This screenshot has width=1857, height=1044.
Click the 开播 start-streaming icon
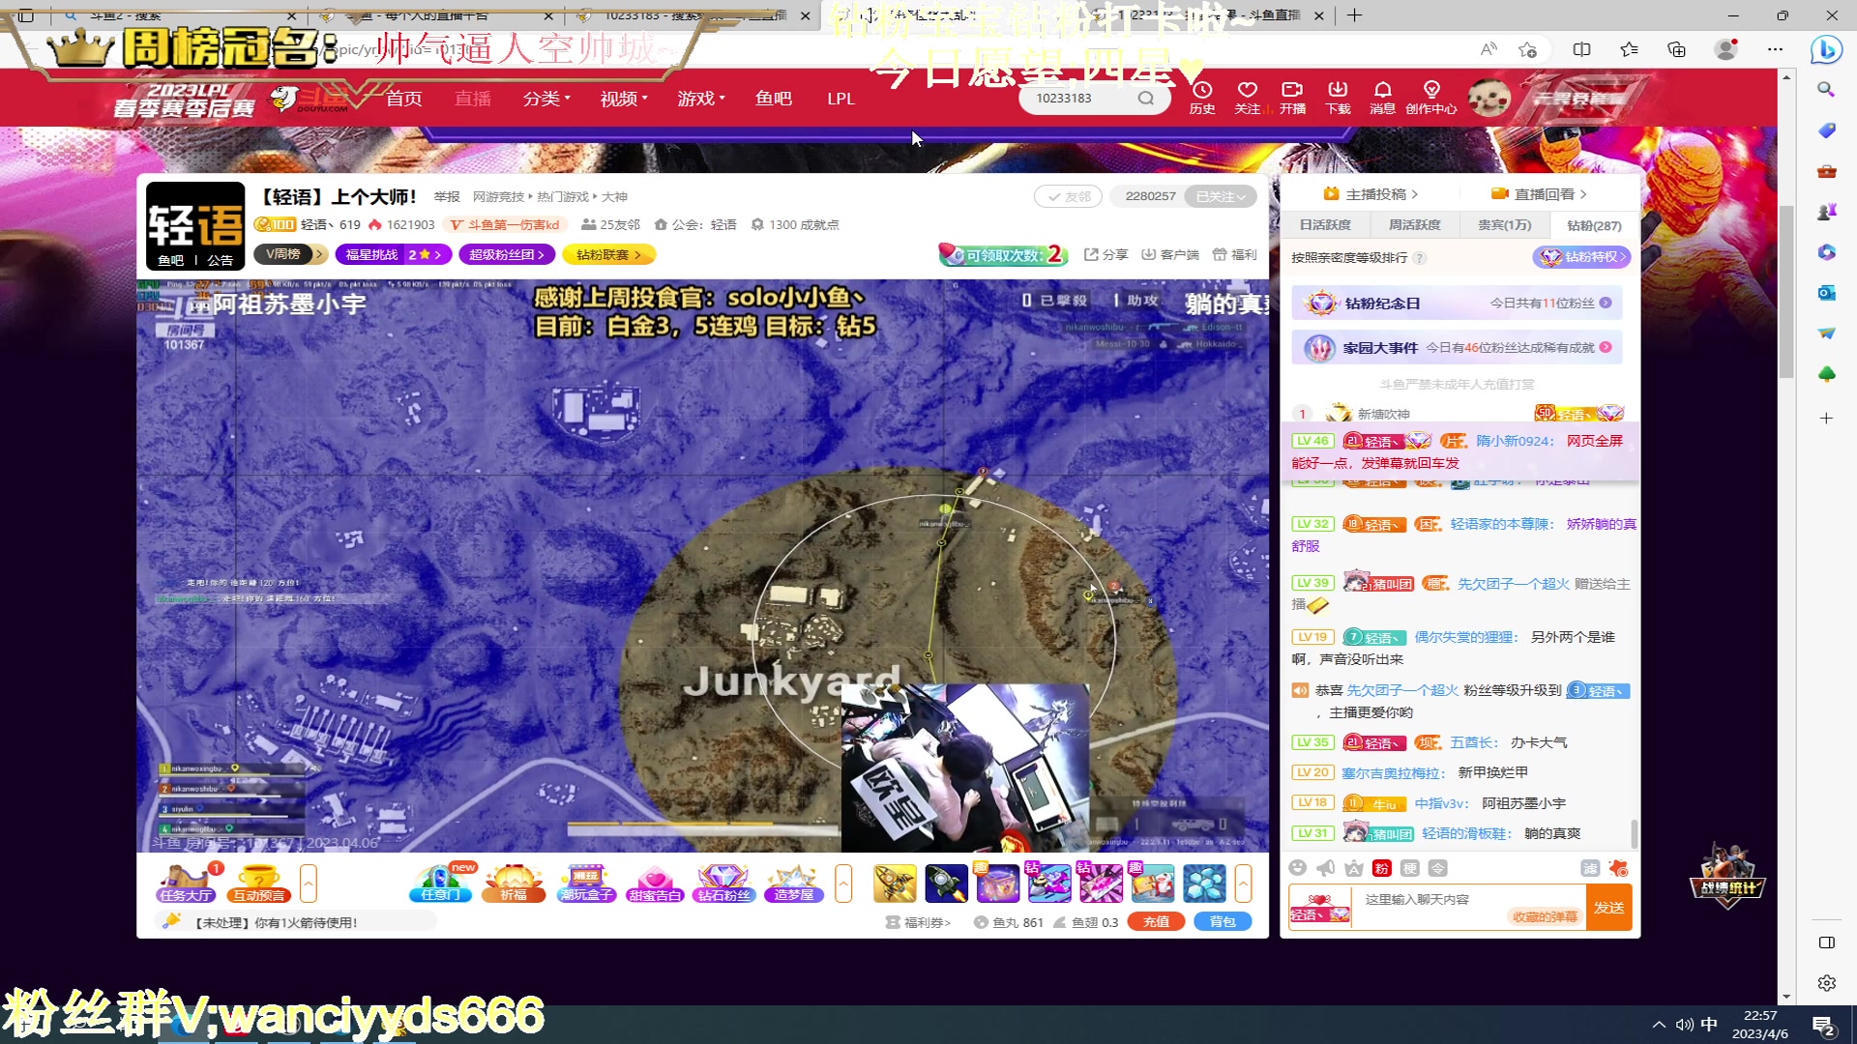(1292, 98)
